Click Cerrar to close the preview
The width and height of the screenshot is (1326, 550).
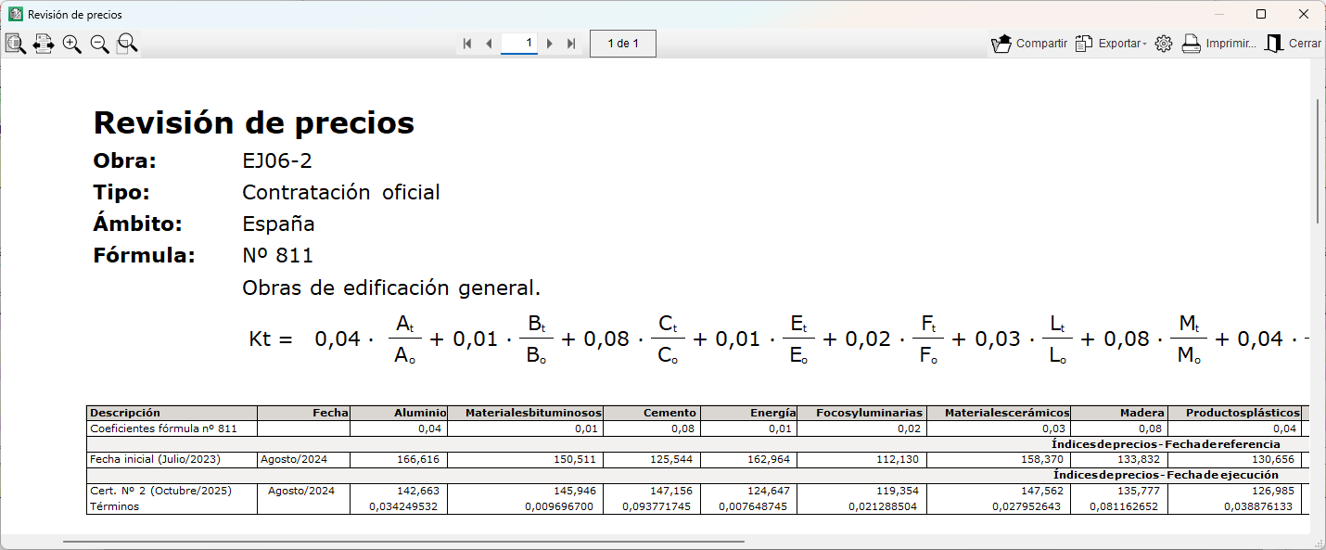(1294, 44)
